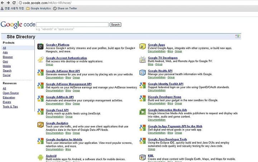Open the Google Analytics title link
The image size is (258, 162).
coord(57,123)
